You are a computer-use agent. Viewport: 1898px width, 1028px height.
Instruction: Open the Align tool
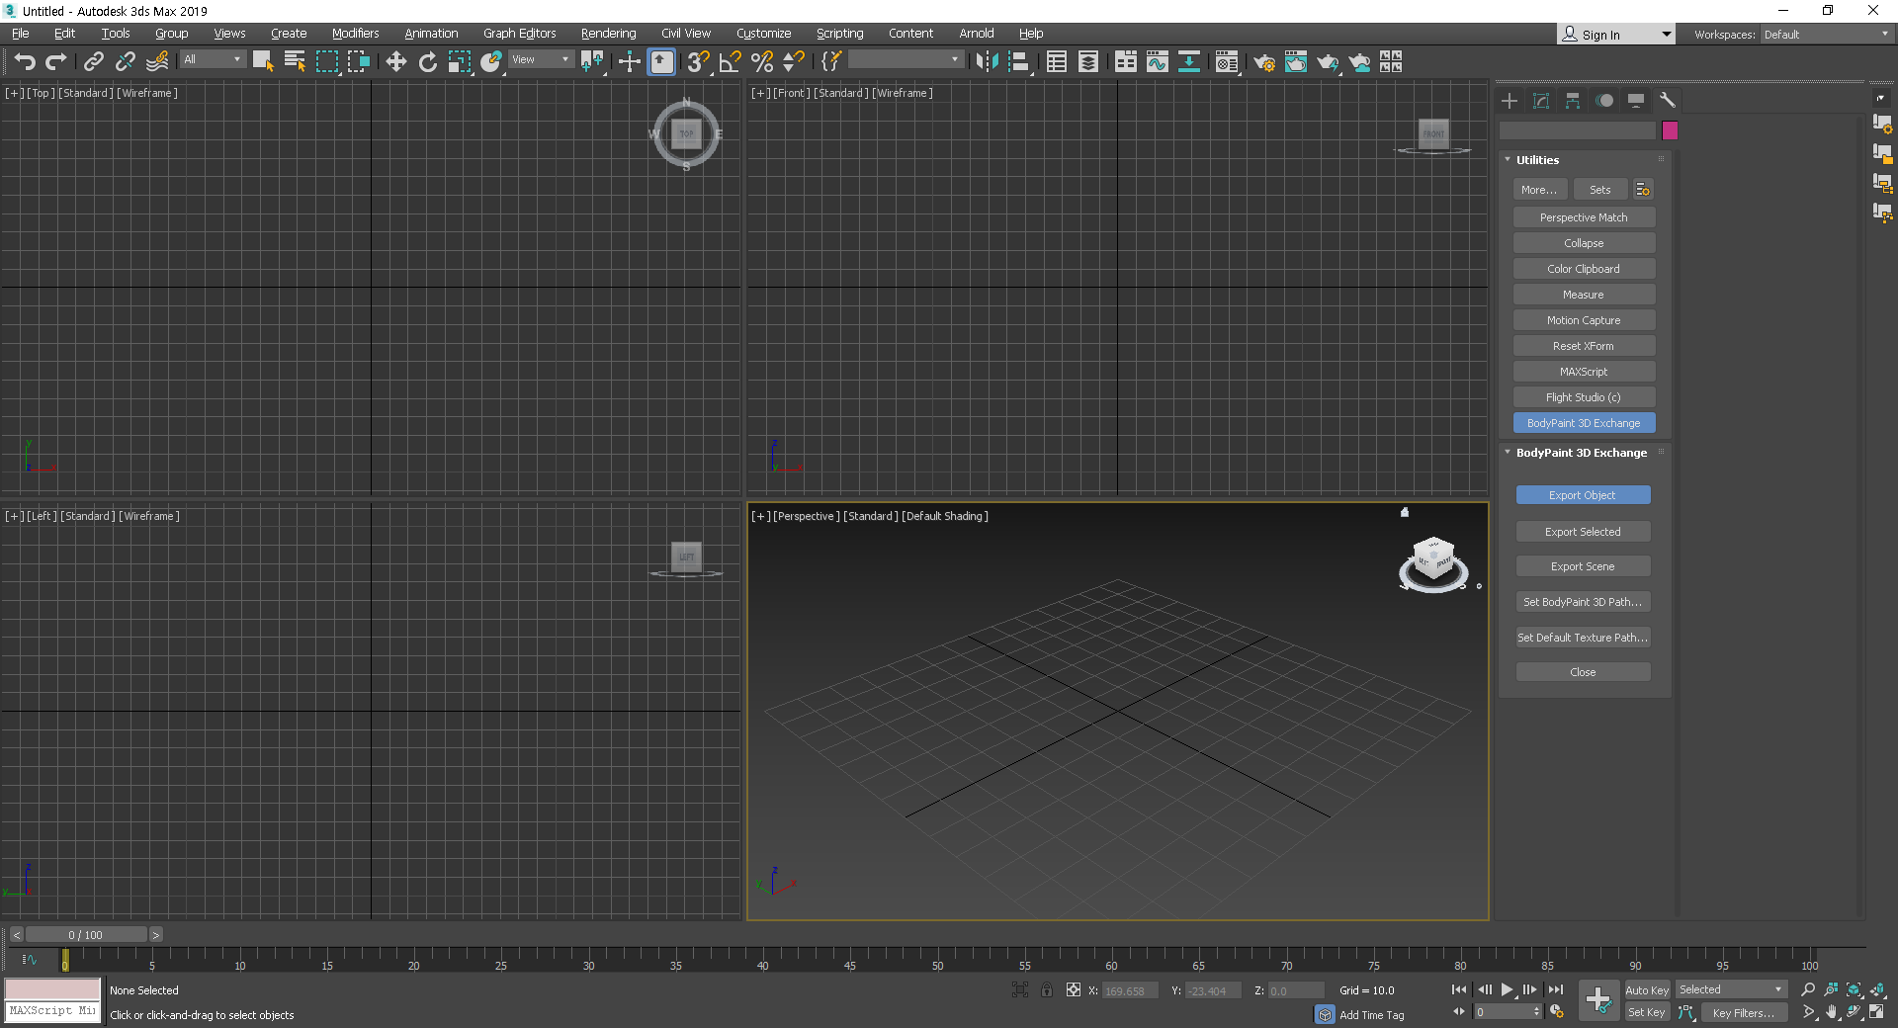[1018, 61]
